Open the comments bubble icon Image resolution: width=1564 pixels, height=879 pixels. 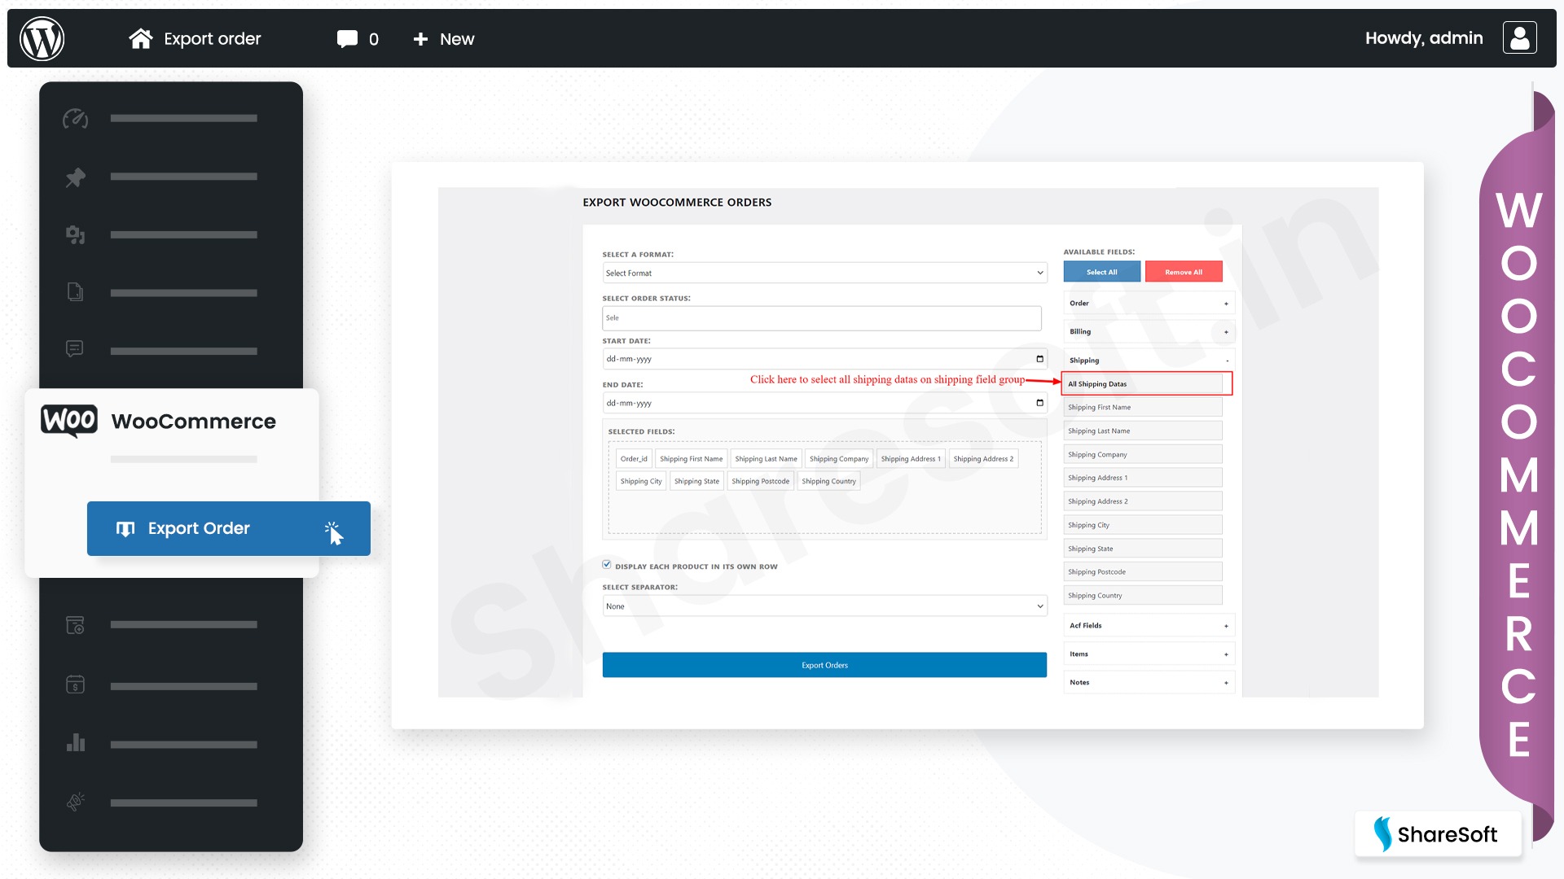(x=347, y=38)
